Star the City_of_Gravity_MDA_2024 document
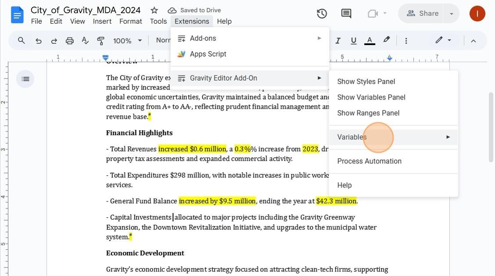 click(154, 11)
